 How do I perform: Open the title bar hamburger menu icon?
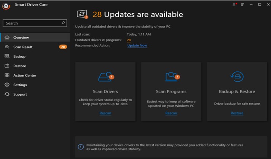click(243, 5)
